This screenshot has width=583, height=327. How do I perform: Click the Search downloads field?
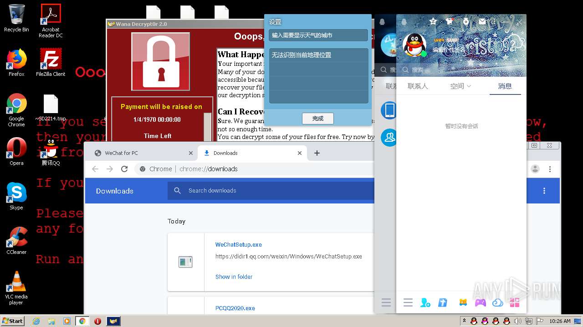click(271, 191)
